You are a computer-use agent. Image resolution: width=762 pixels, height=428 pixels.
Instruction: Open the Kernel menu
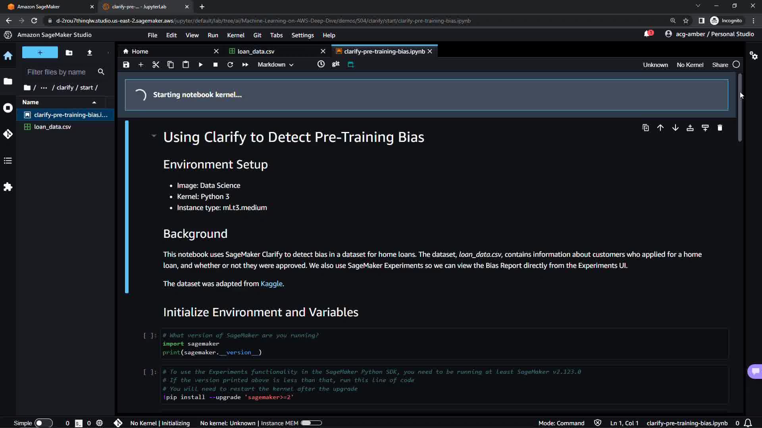235,35
